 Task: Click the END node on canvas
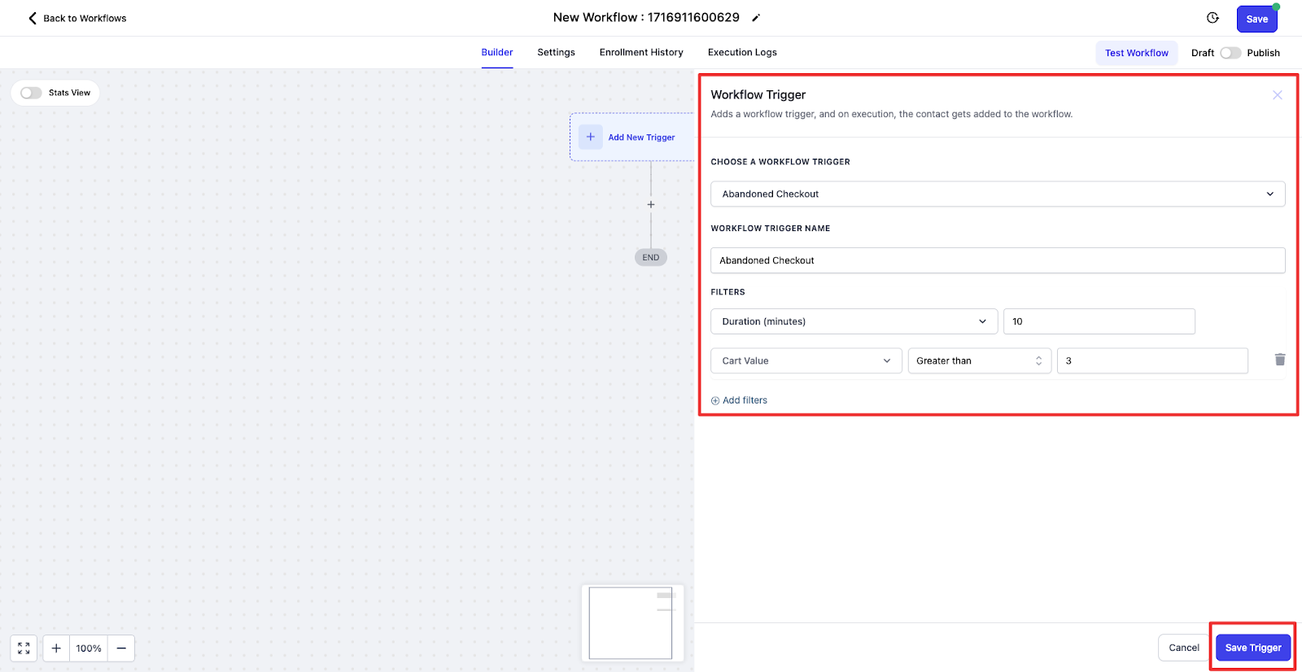(x=651, y=257)
